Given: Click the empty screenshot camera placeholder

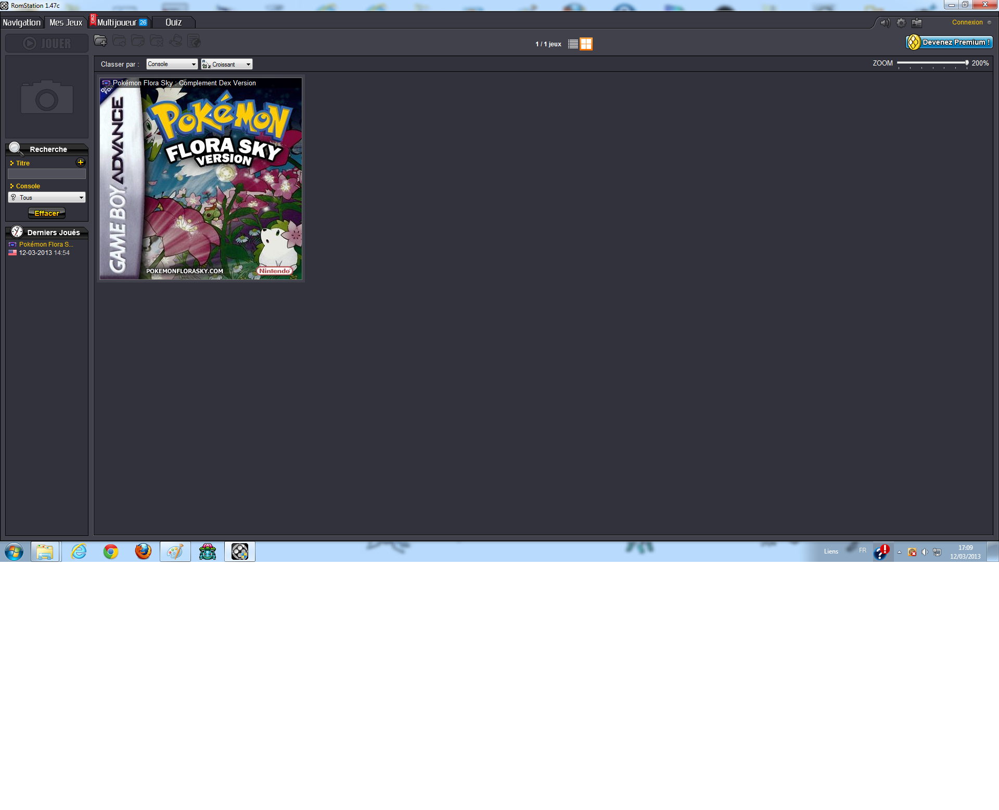Looking at the screenshot, I should (47, 97).
